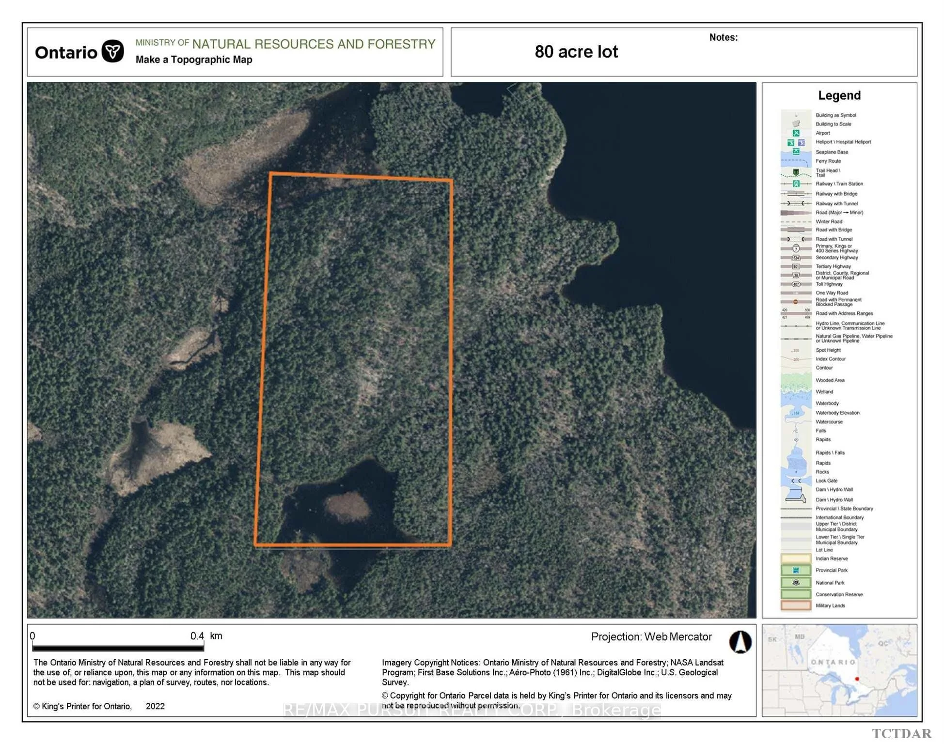Click "International Boundary" legend label
Screen dimensions: 944x744
(x=839, y=517)
